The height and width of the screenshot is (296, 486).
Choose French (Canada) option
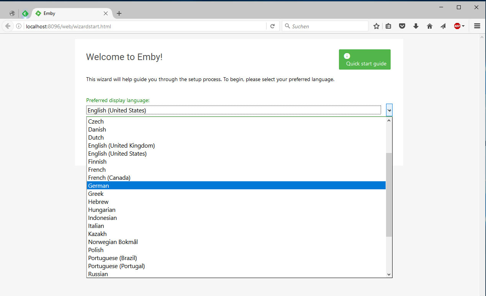coord(236,177)
